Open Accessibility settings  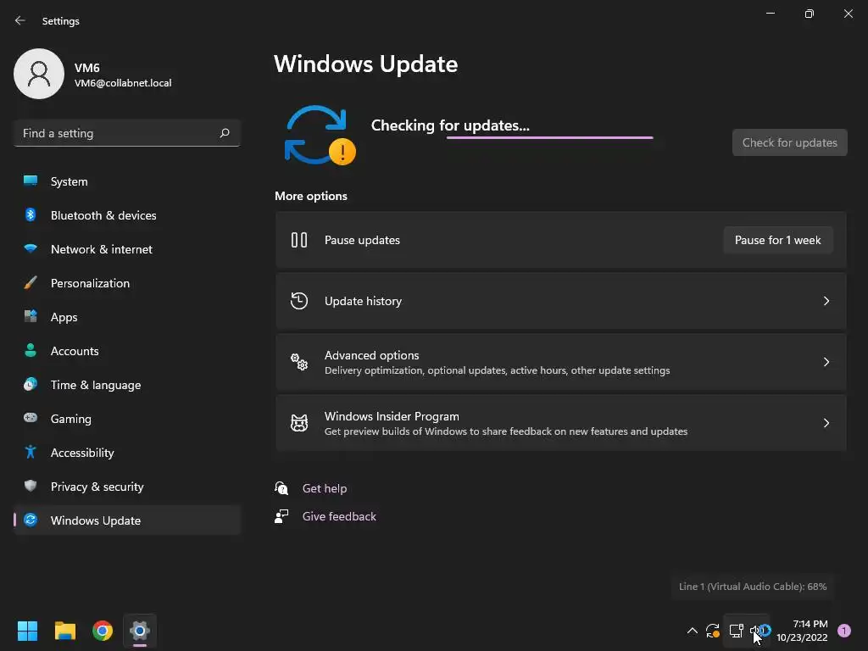127,453
